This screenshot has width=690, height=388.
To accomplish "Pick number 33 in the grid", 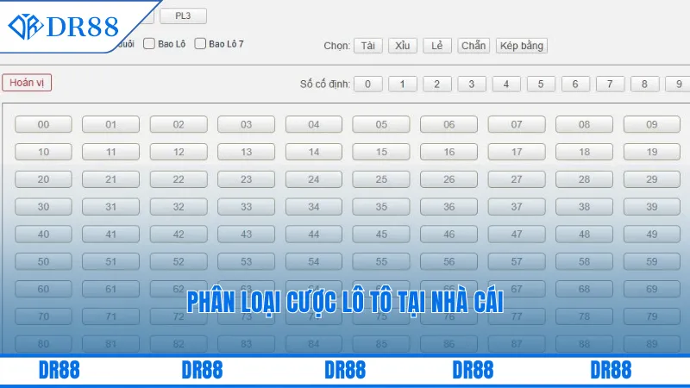I will (x=246, y=207).
